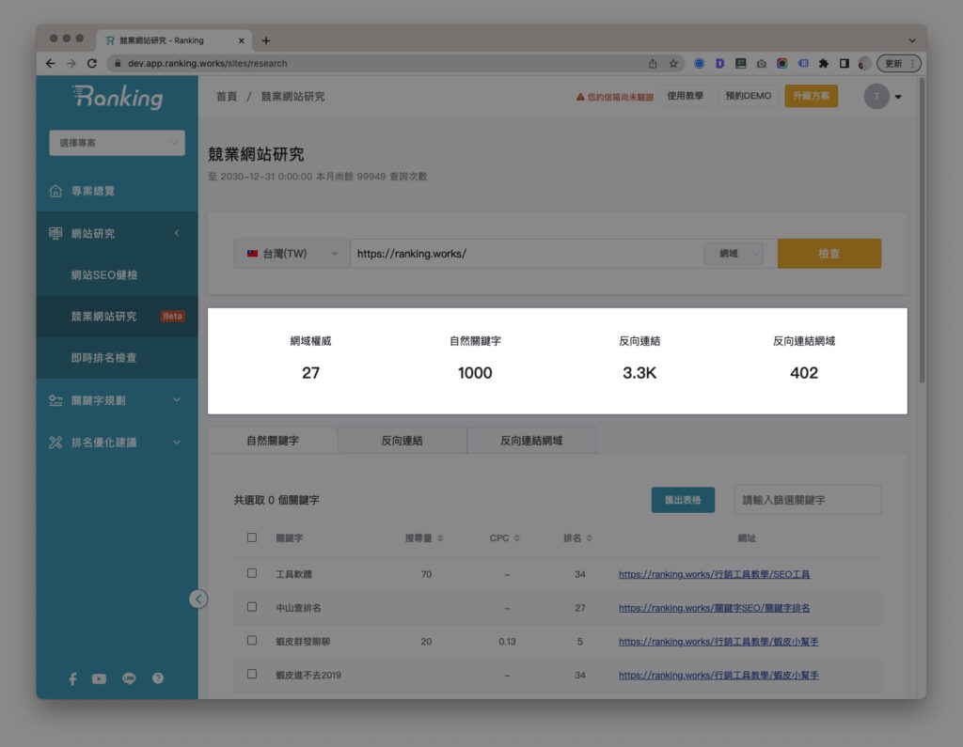The width and height of the screenshot is (963, 747).
Task: Click the house icon beside 專案總覽
Action: click(55, 191)
